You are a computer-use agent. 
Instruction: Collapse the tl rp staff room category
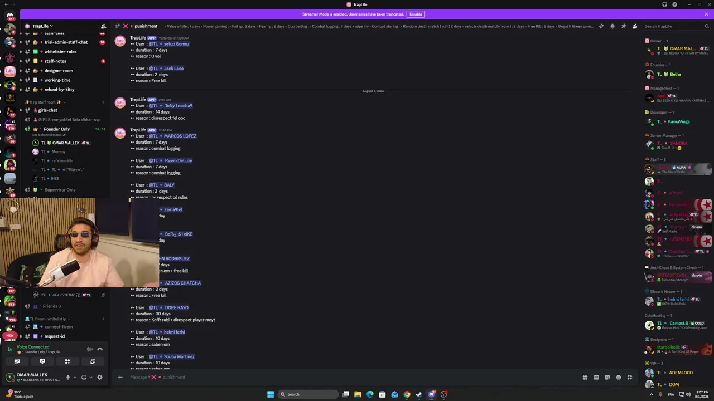[46, 102]
